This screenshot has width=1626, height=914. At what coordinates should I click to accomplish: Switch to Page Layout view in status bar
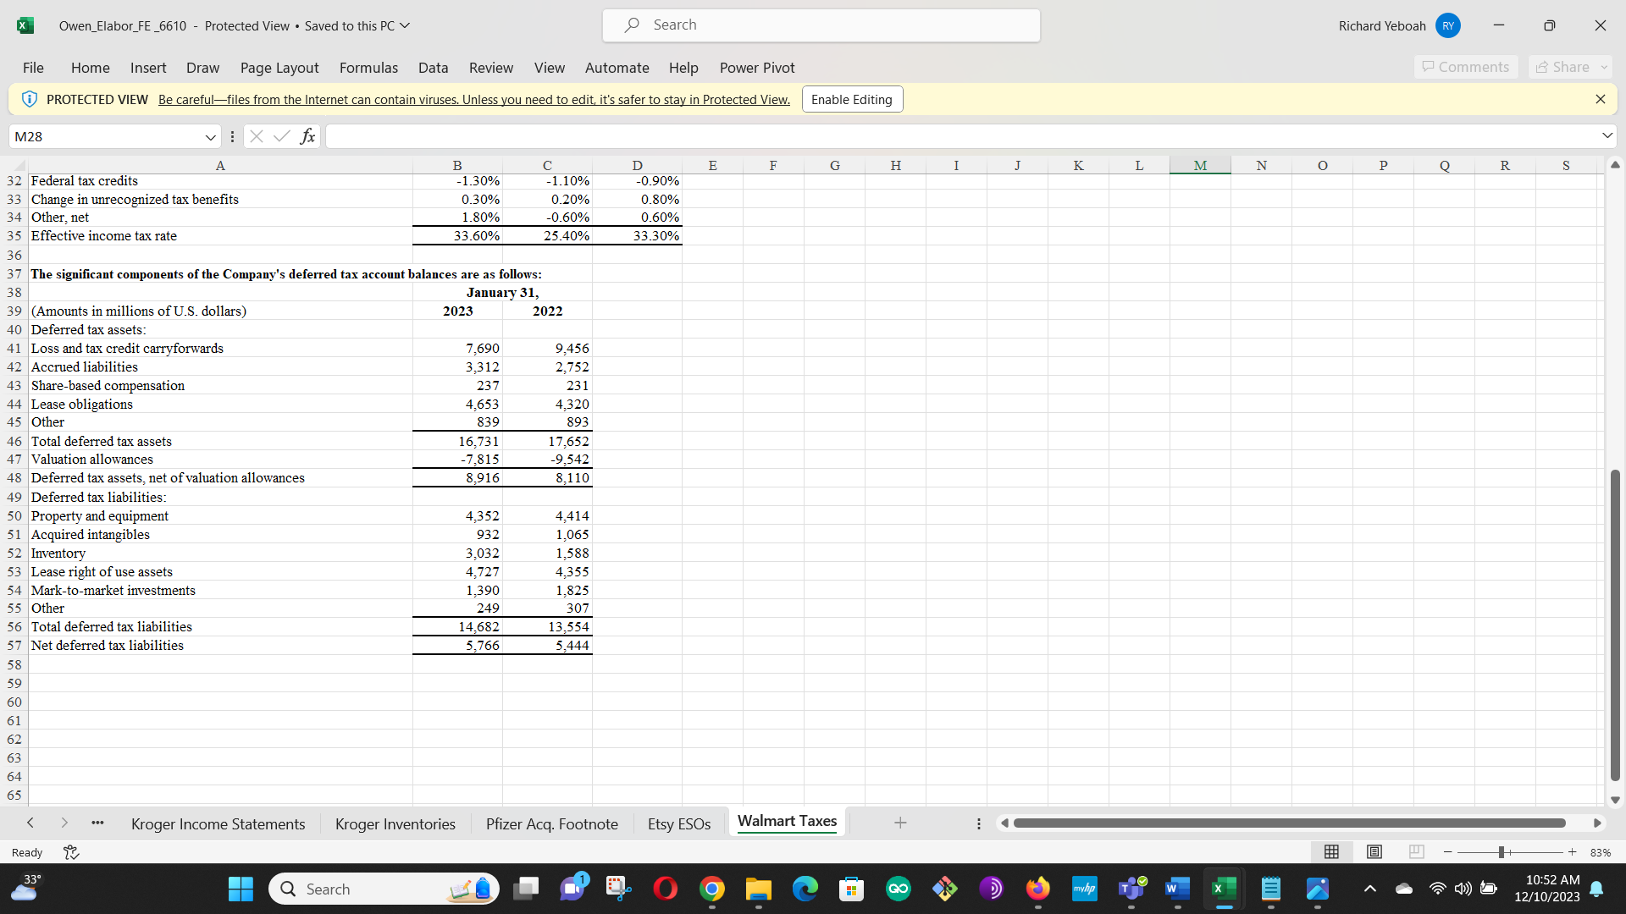(x=1374, y=852)
